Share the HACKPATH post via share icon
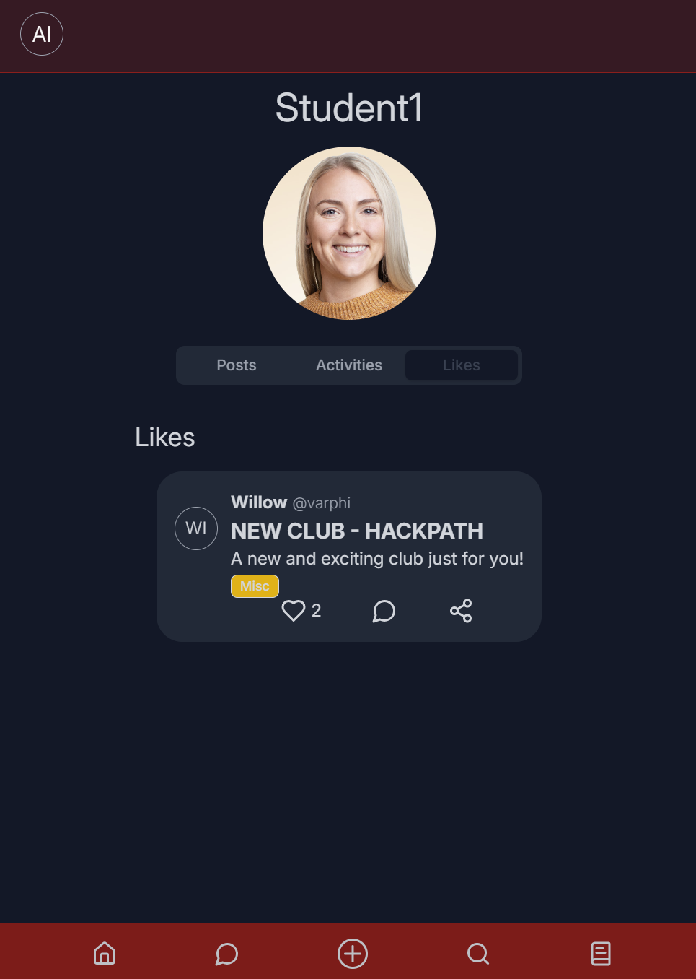The width and height of the screenshot is (696, 979). [x=461, y=611]
